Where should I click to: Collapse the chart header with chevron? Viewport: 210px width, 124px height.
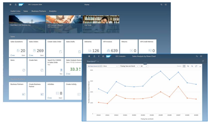pyautogui.click(x=145, y=63)
